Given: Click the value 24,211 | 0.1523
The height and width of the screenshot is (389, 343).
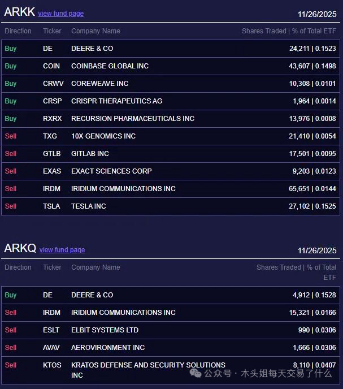Looking at the screenshot, I should (x=312, y=49).
